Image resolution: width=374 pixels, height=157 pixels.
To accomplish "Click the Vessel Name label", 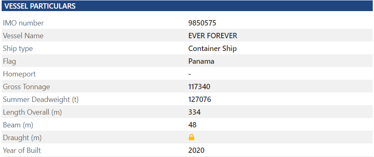I will click(x=23, y=36).
